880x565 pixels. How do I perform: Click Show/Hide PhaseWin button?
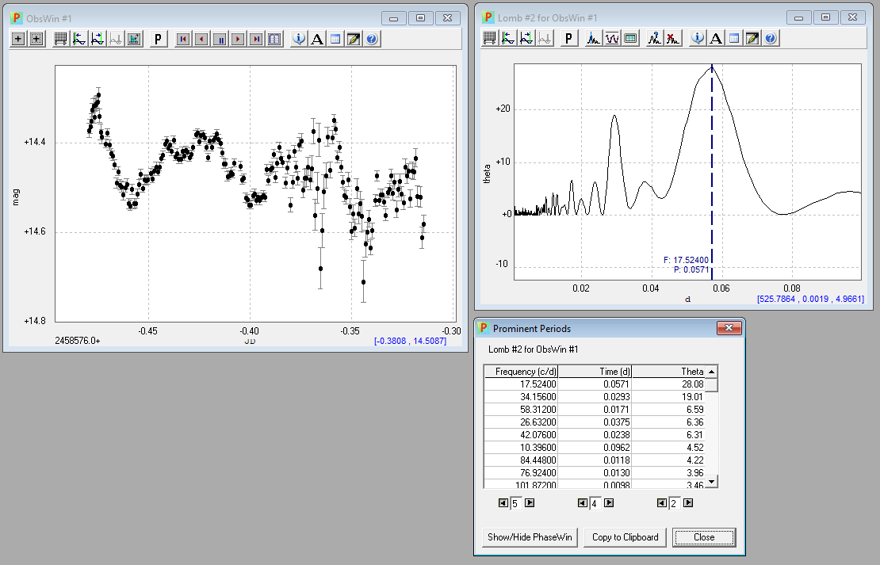[x=530, y=537]
